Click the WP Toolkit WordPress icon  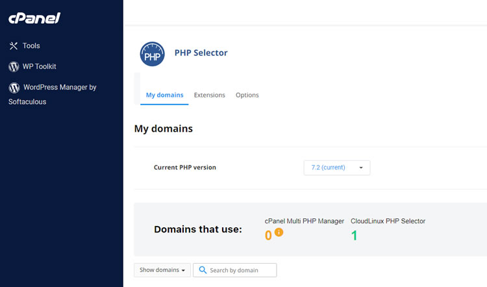pyautogui.click(x=14, y=66)
